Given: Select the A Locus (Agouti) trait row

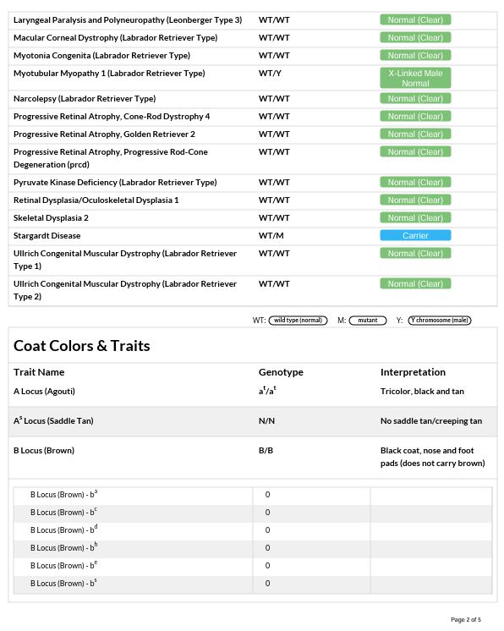Looking at the screenshot, I should [x=253, y=392].
